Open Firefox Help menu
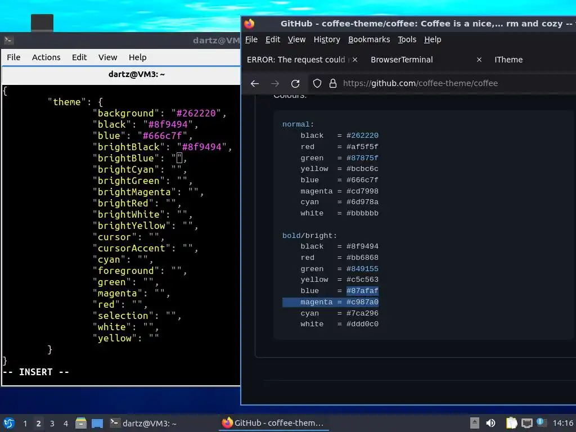The height and width of the screenshot is (432, 576). (433, 39)
